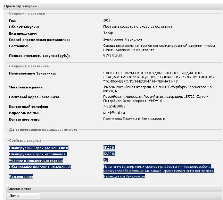Select the 'Объект закупки:' label
The height and width of the screenshot is (200, 223).
[24, 27]
